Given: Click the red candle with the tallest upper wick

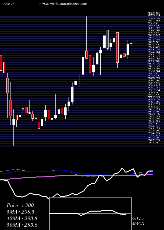Looking at the screenshot, I should 87,55.
